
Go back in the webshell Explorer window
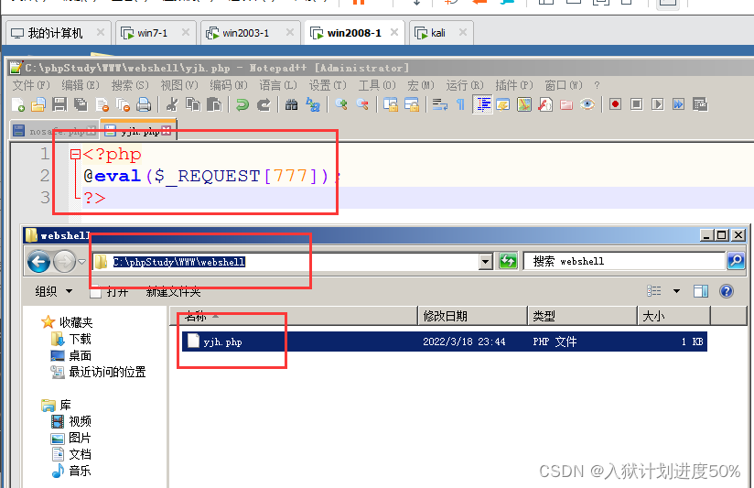(x=39, y=262)
